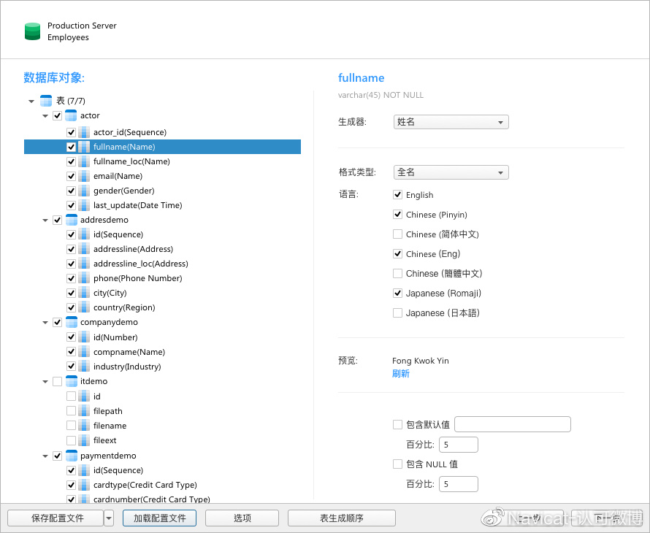Click the column icon beside industry(Industry)
This screenshot has width=650, height=533.
[84, 367]
